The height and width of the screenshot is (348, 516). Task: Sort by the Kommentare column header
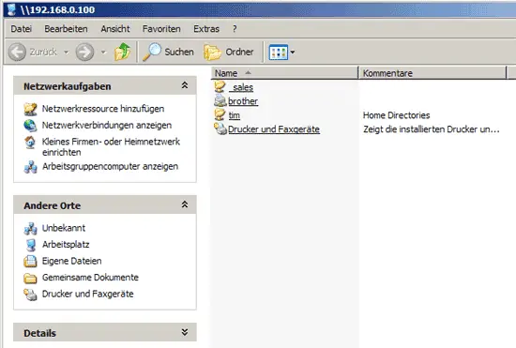[x=433, y=73]
